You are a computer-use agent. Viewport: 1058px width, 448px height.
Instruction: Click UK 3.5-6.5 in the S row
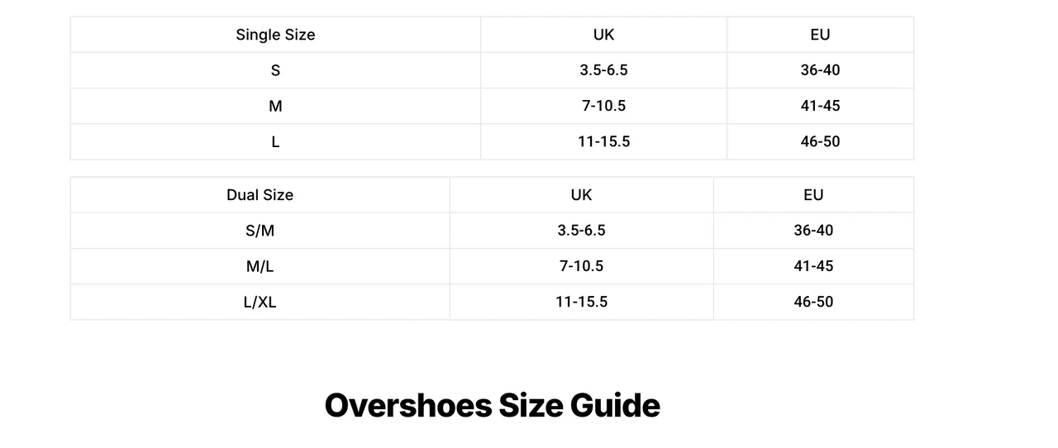pyautogui.click(x=603, y=70)
